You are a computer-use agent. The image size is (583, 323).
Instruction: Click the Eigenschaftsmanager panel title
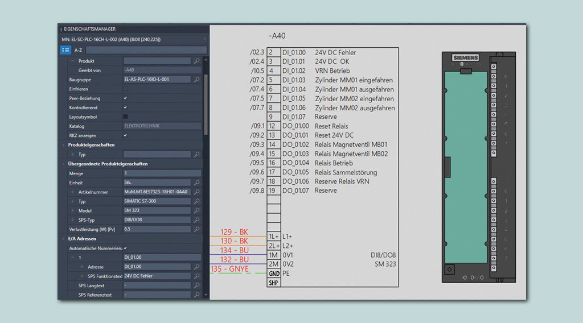pos(90,29)
